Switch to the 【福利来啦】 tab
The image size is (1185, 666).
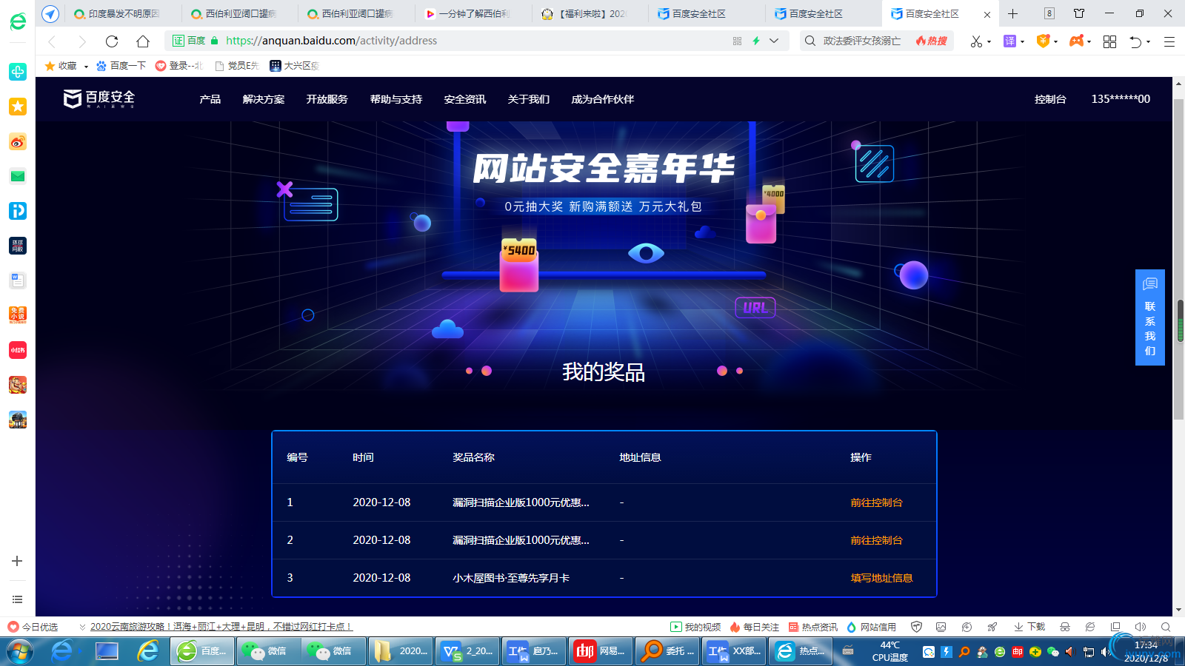click(590, 13)
